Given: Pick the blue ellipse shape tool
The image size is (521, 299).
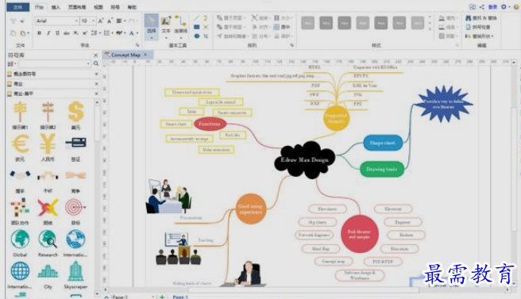Looking at the screenshot, I should click(x=197, y=36).
